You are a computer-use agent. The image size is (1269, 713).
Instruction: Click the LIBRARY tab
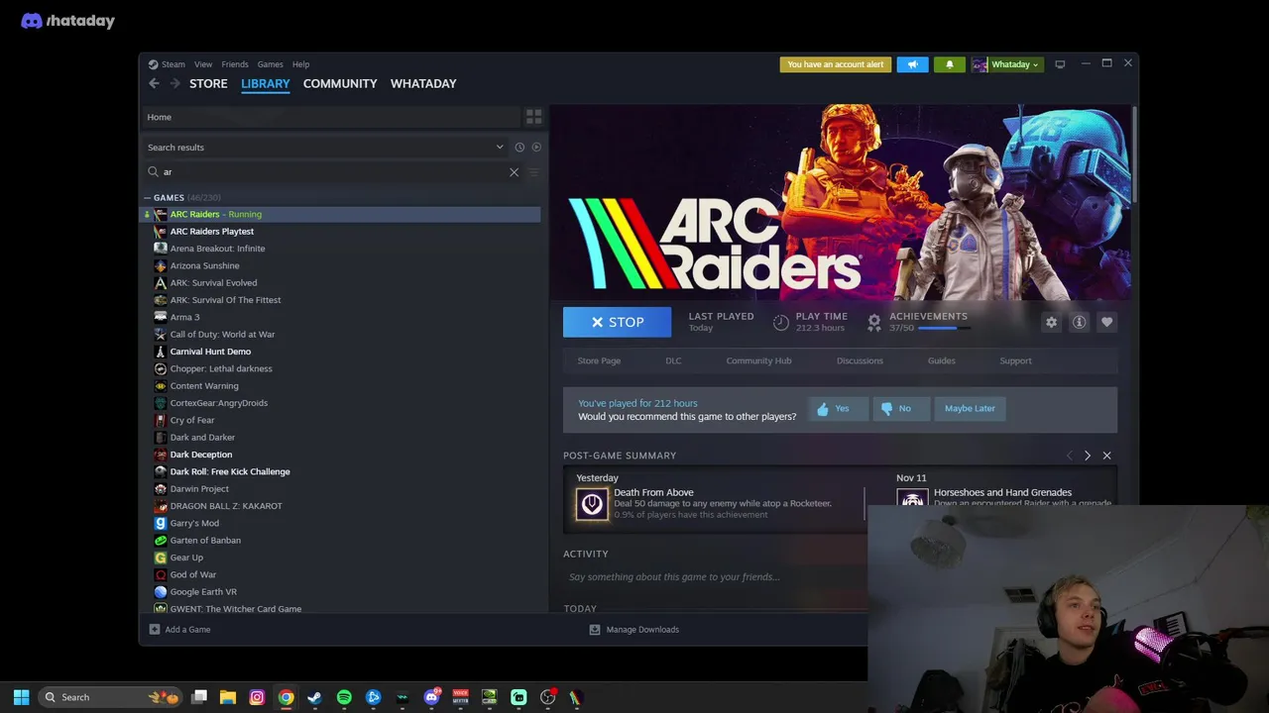(266, 83)
